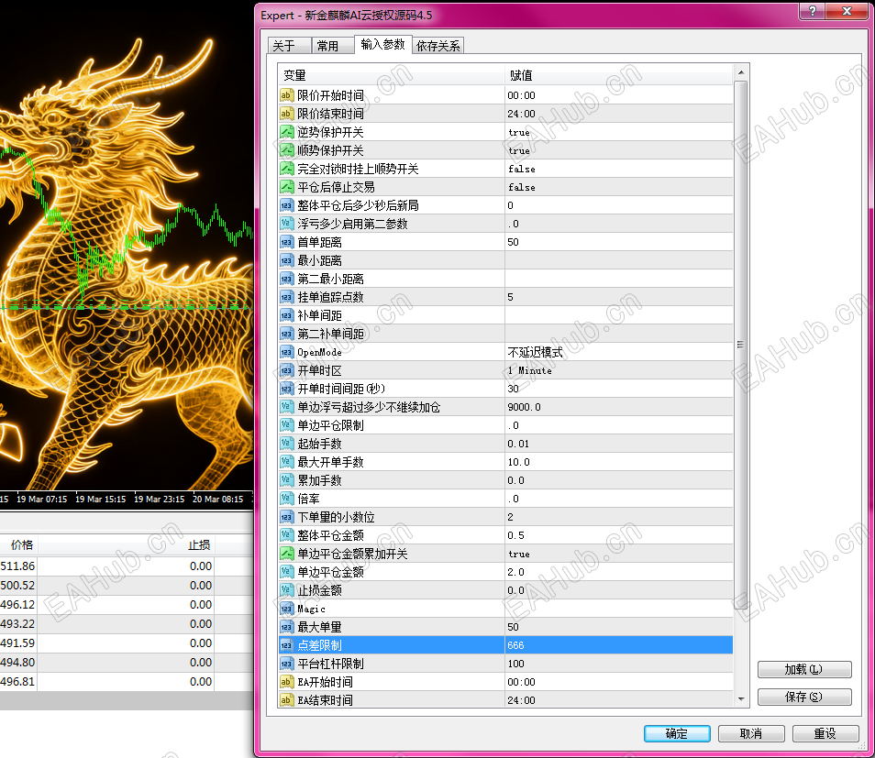Viewport: 875px width, 758px height.
Task: Click the help question mark button in title bar
Action: tap(812, 11)
